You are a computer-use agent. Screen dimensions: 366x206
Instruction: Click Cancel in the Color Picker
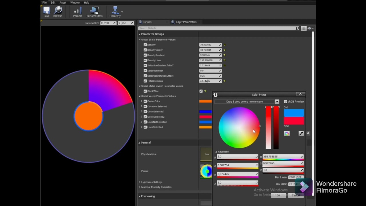[296, 195]
